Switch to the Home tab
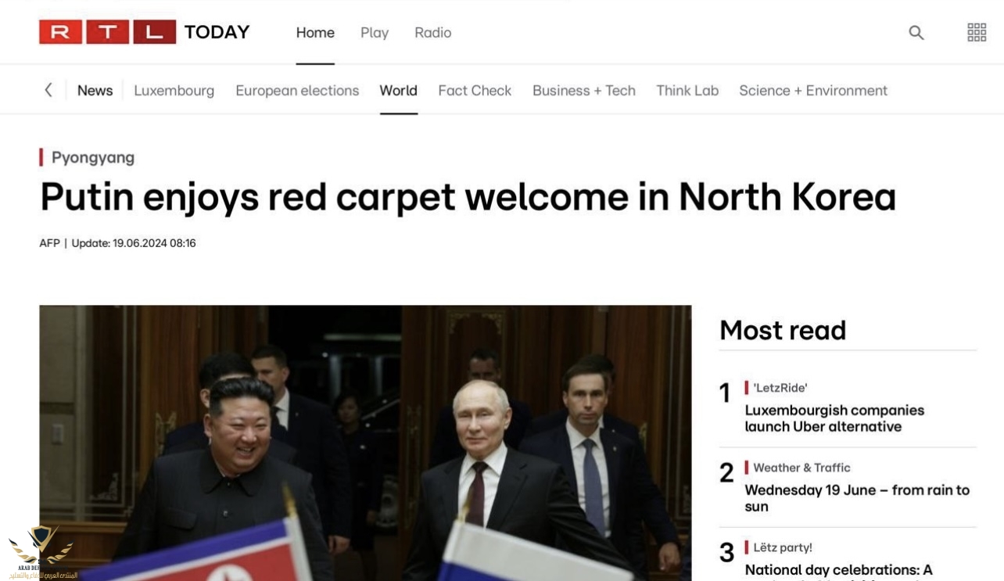This screenshot has height=581, width=1004. click(315, 33)
